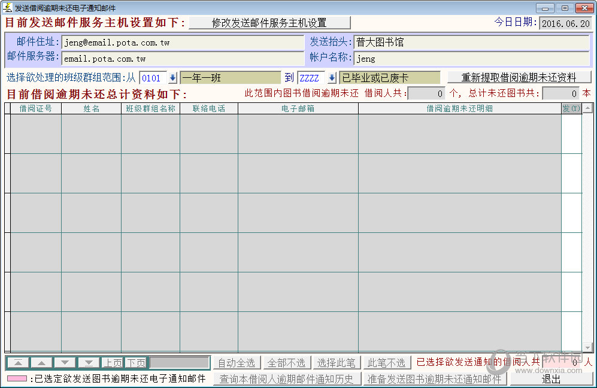This screenshot has width=597, height=388.
Task: Focus the 帐户名称 account name field
Action: click(471, 58)
